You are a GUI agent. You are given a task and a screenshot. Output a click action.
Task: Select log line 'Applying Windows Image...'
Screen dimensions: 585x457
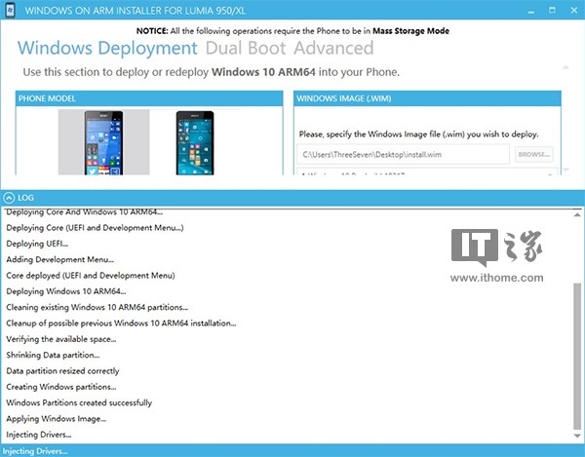[57, 419]
